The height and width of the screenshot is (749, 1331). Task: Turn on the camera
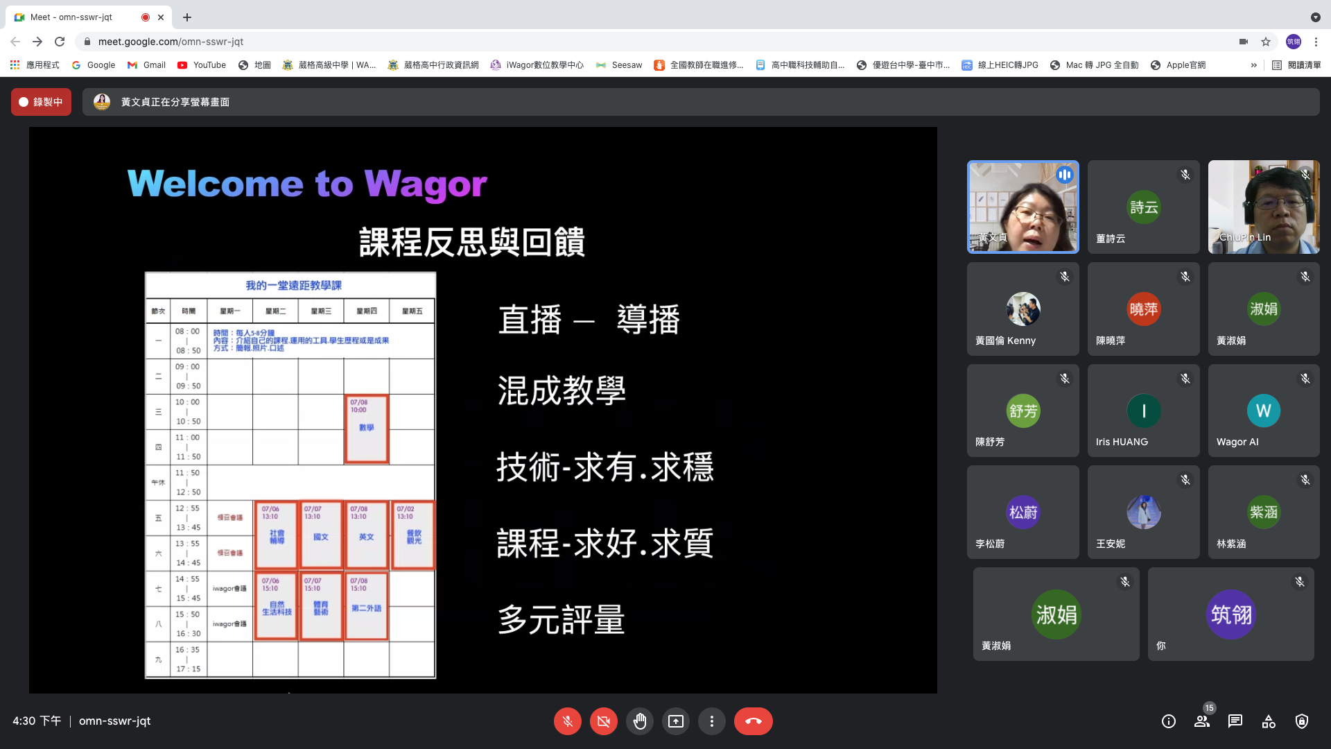(604, 721)
